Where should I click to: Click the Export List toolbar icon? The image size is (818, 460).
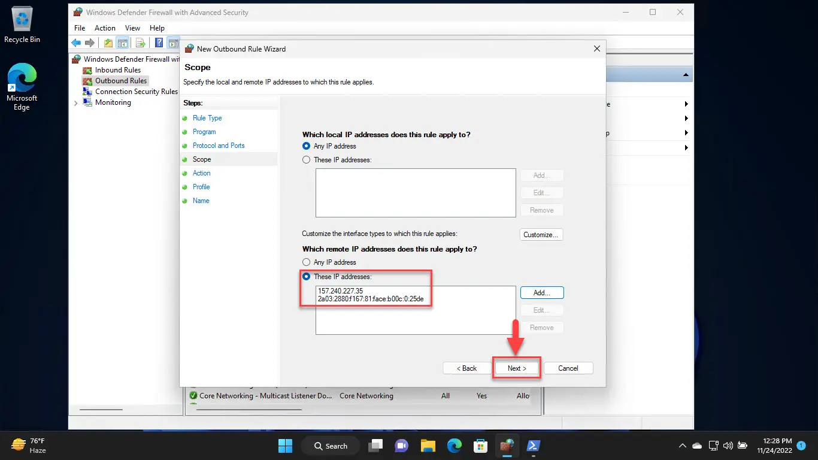[141, 43]
